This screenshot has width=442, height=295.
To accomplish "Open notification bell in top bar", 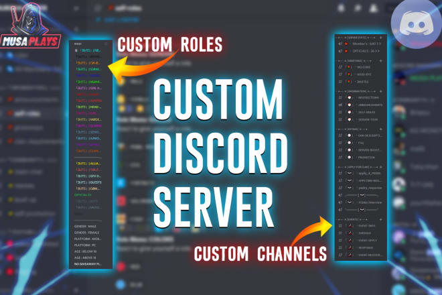I will (x=341, y=8).
